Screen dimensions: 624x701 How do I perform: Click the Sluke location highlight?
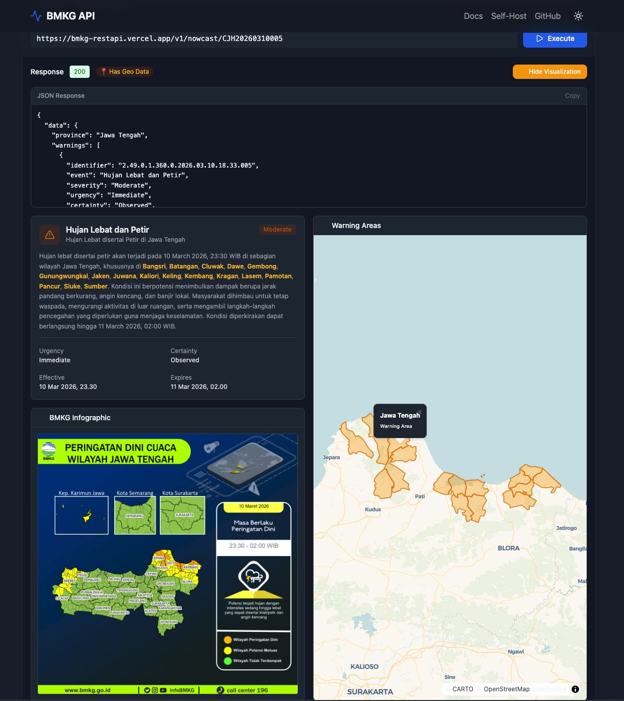(x=72, y=286)
